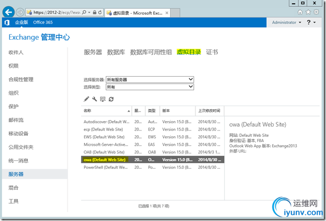Viewport: 326px width, 221px height.
Task: Open 工具 in the left navigation
Action: pyautogui.click(x=14, y=201)
